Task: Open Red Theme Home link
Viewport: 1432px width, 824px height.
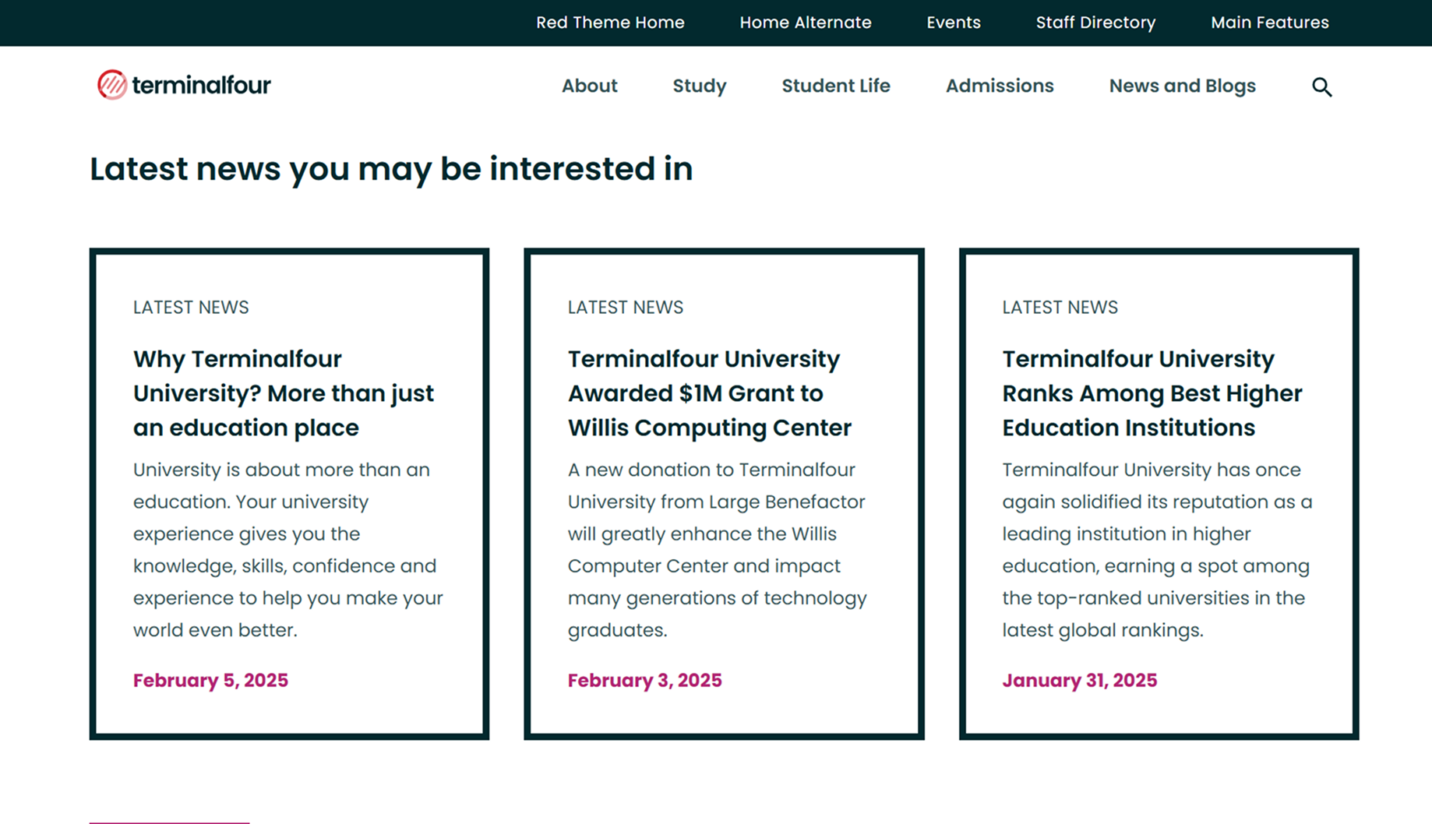Action: 610,23
